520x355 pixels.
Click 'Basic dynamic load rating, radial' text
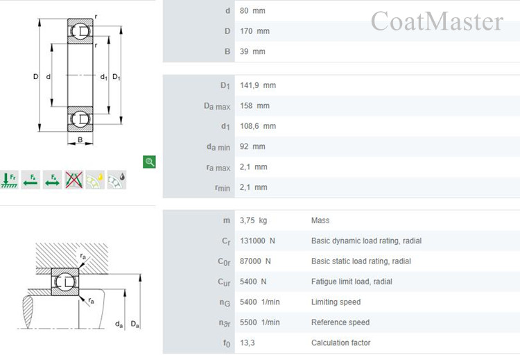tap(366, 241)
